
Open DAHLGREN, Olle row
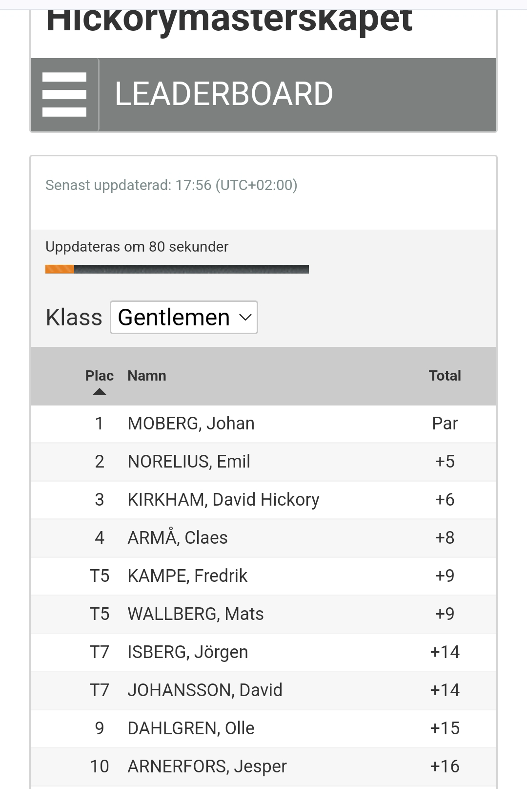(x=263, y=728)
